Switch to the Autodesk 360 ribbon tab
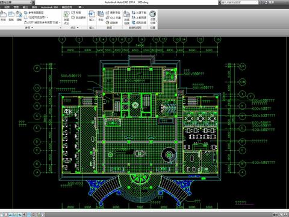The width and height of the screenshot is (289, 217). tap(49, 7)
